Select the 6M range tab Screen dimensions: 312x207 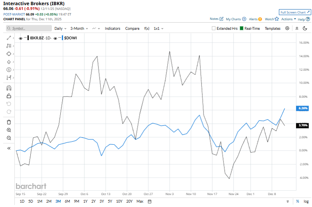pos(67,201)
